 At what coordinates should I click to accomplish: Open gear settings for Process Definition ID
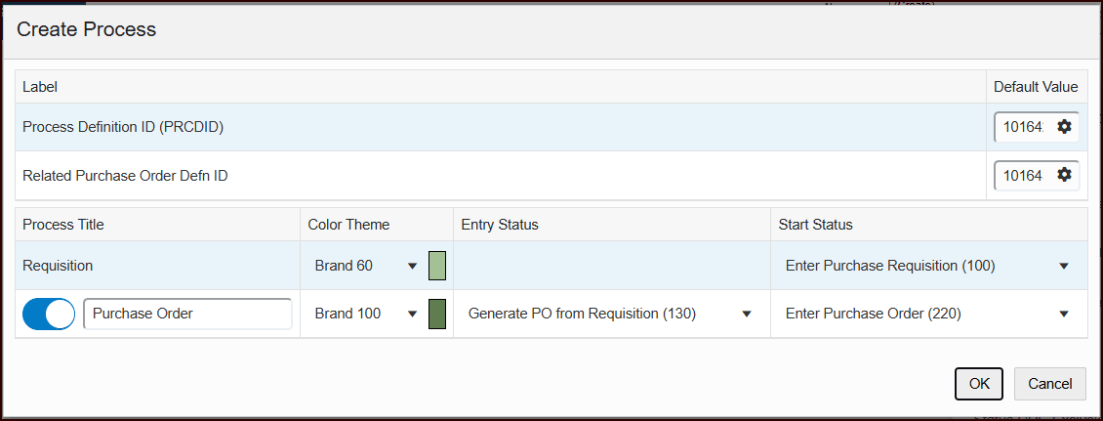coord(1064,127)
